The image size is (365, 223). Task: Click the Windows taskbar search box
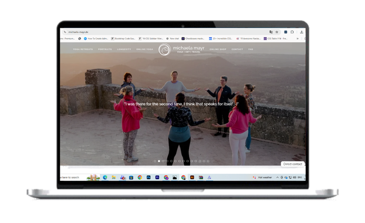80,177
